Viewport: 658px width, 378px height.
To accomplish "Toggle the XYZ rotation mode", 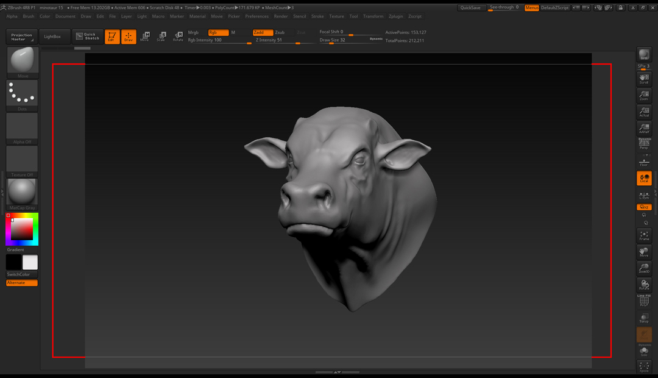I will (x=644, y=207).
